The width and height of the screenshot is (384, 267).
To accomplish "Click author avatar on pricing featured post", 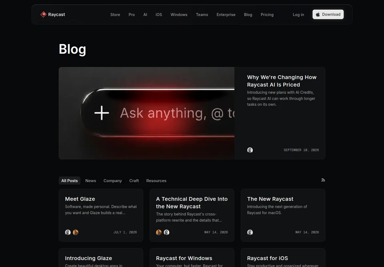I will [x=250, y=150].
